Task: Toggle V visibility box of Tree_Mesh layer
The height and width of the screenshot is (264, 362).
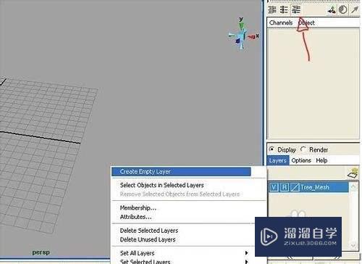Action: (x=274, y=187)
